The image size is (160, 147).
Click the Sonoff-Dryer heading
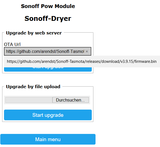(x=48, y=18)
